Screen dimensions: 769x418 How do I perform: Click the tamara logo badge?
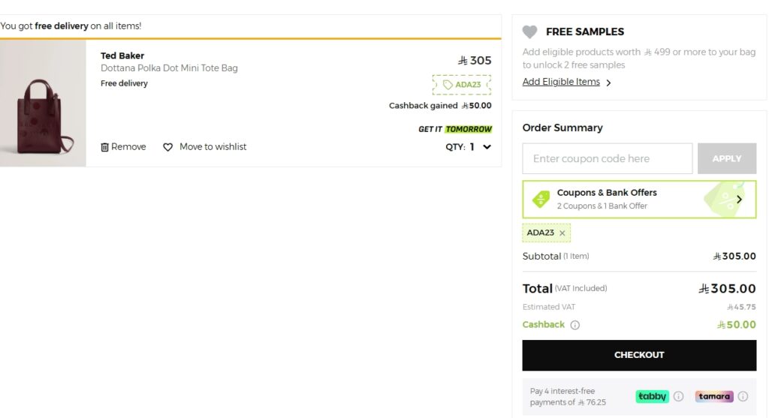(x=714, y=396)
